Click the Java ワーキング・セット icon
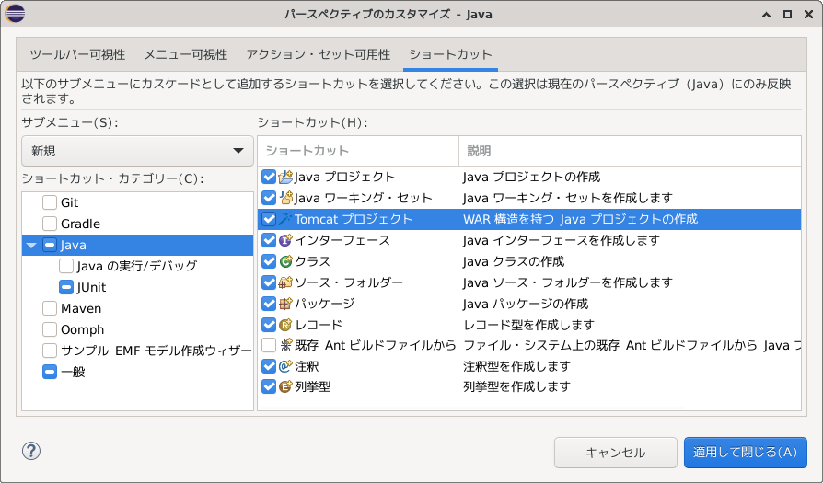Viewport: 823px width, 483px height. 285,198
